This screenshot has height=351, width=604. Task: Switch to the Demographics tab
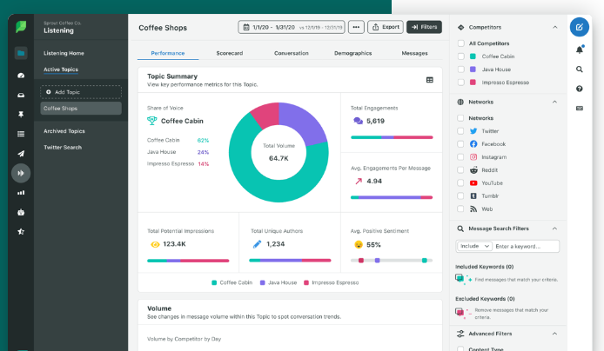click(x=352, y=53)
